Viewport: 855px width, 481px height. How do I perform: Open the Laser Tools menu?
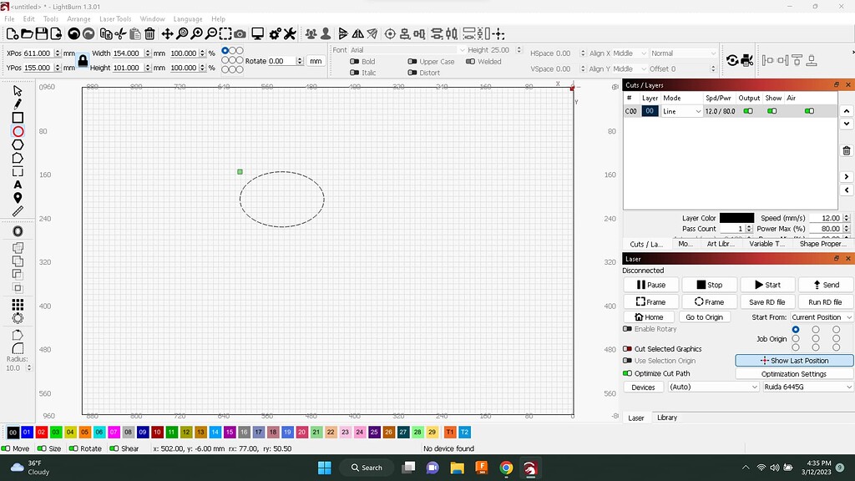(x=115, y=18)
